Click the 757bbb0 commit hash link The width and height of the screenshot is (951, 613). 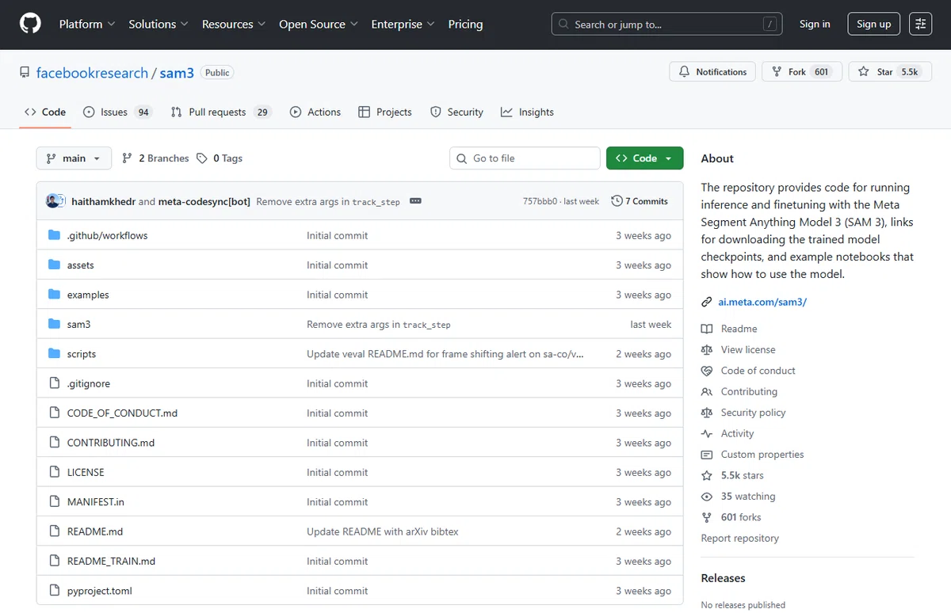[540, 201]
